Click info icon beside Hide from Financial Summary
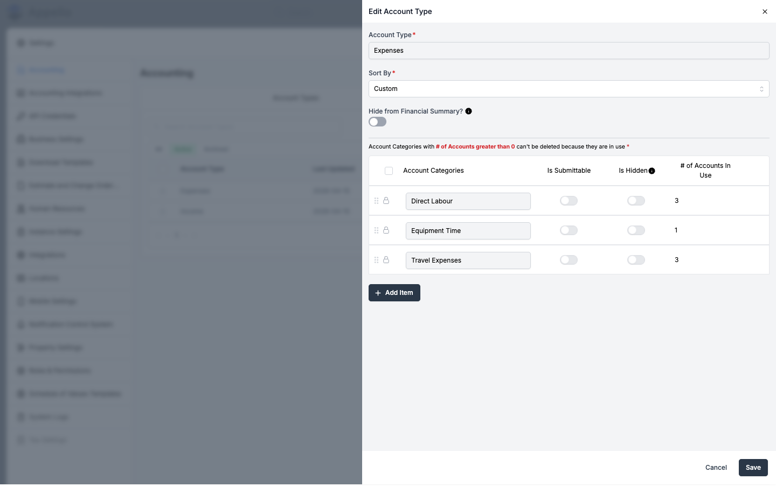 click(x=469, y=111)
